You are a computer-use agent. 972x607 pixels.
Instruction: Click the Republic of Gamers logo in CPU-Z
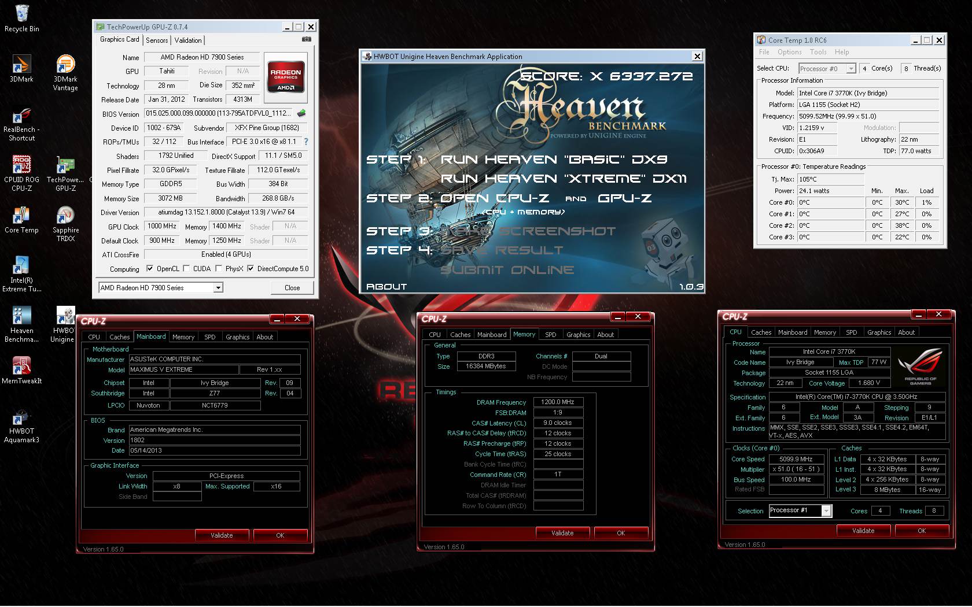(920, 367)
